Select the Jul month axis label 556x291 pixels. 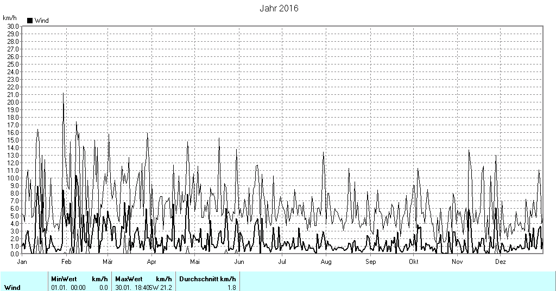[x=282, y=262]
